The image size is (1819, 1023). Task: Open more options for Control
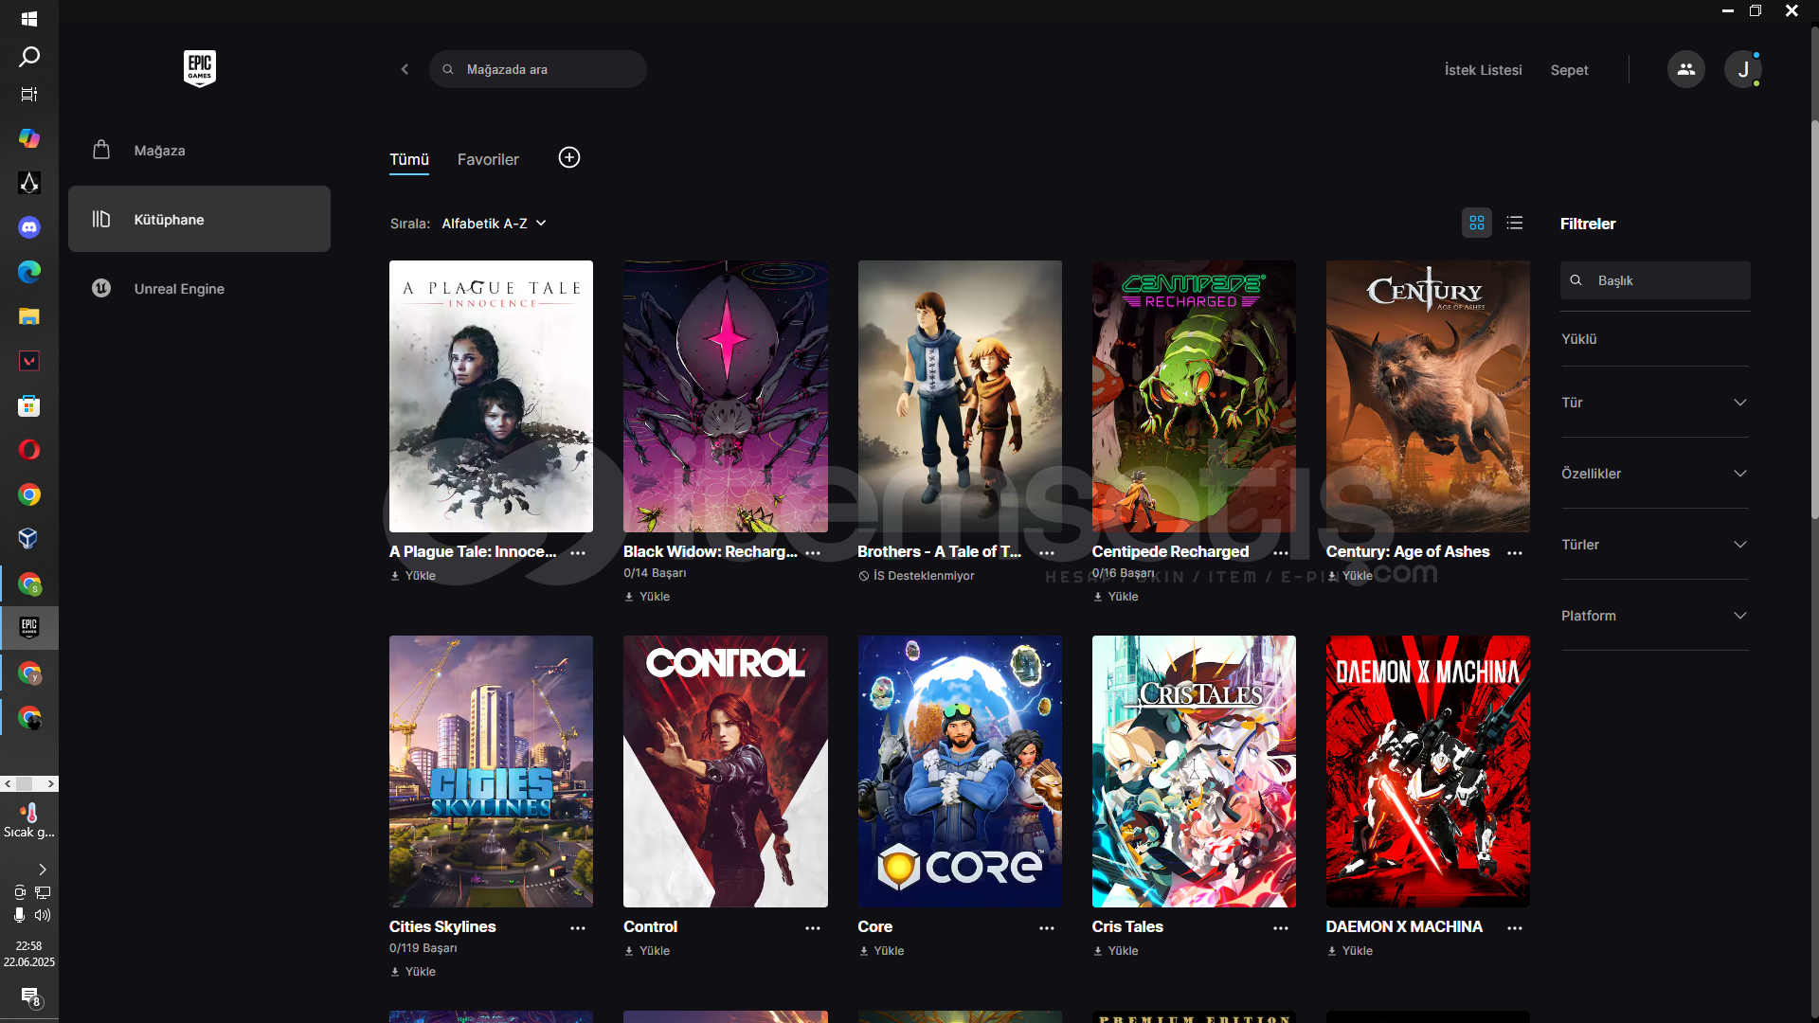[813, 928]
